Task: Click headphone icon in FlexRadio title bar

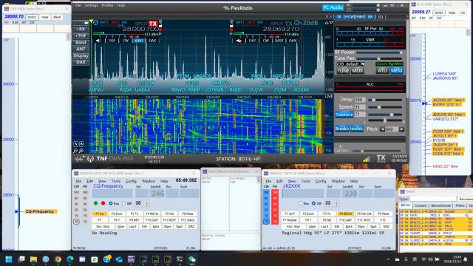Action: coord(349,10)
